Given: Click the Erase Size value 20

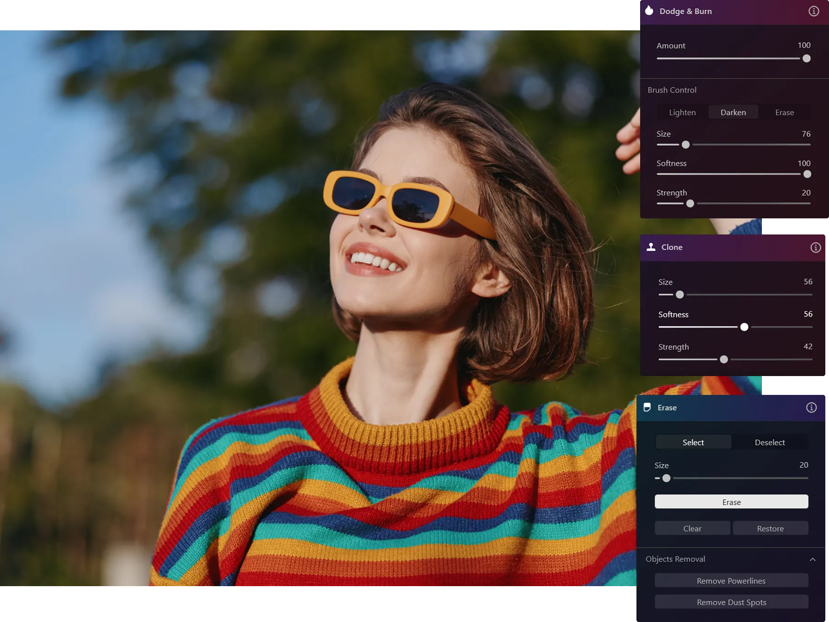Looking at the screenshot, I should (x=804, y=465).
